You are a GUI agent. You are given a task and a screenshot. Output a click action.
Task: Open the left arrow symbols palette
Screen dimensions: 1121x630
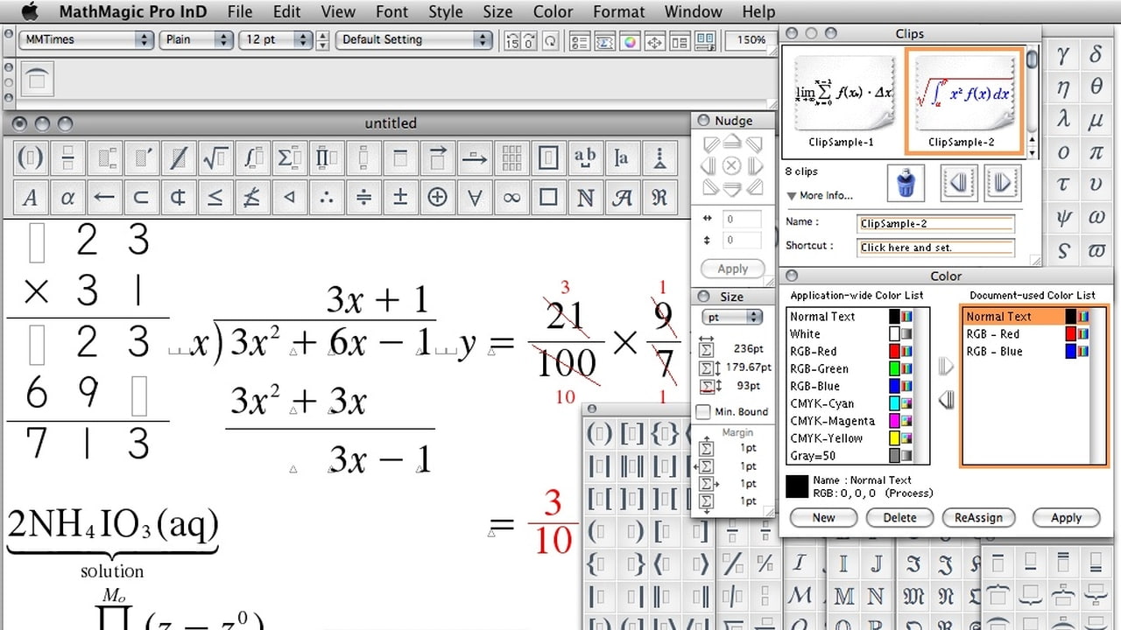pos(104,197)
